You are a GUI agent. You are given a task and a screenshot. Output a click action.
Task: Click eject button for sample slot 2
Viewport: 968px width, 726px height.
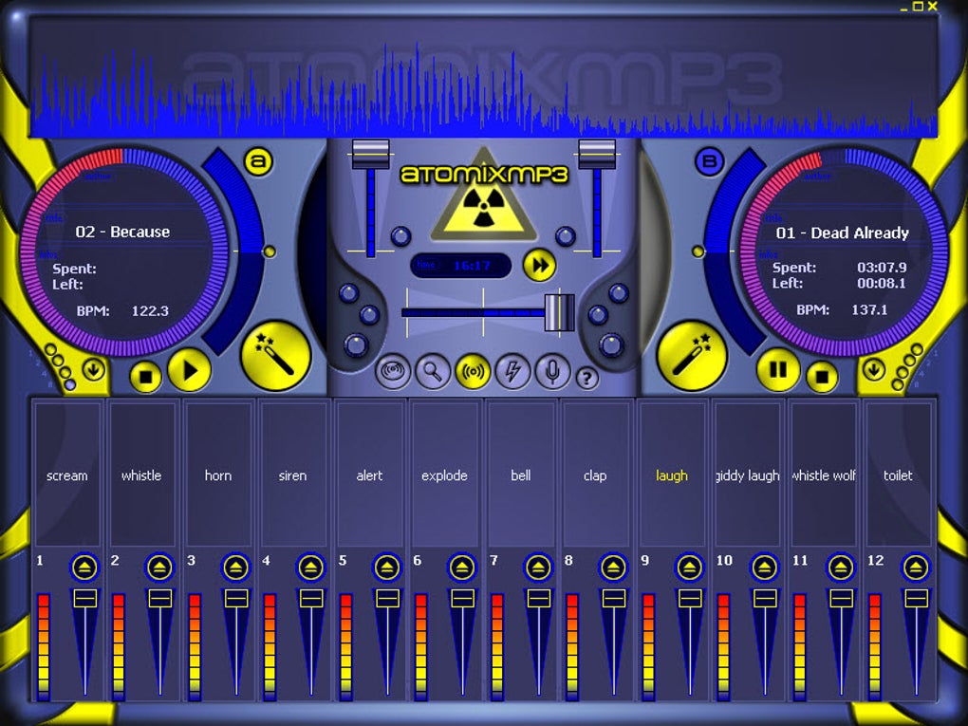pos(159,567)
